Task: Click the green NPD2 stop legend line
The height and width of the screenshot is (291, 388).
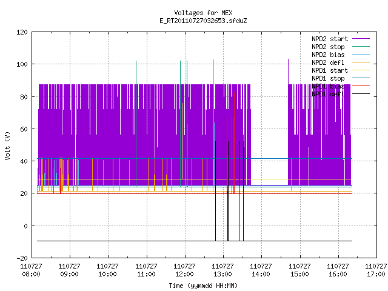Action: (361, 47)
